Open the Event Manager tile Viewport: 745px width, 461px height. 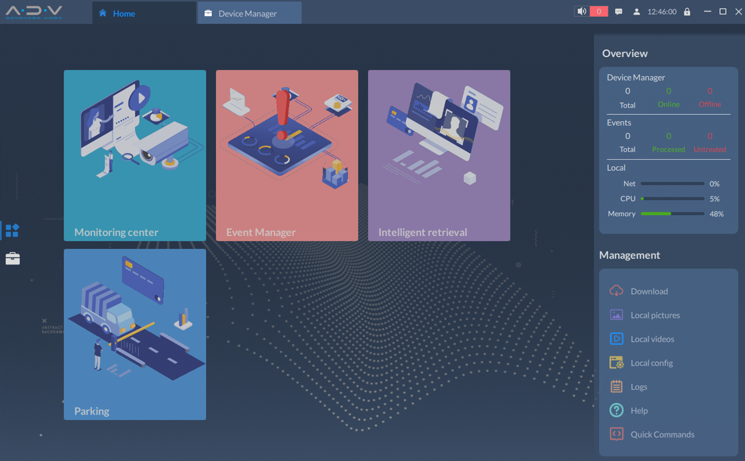[286, 155]
